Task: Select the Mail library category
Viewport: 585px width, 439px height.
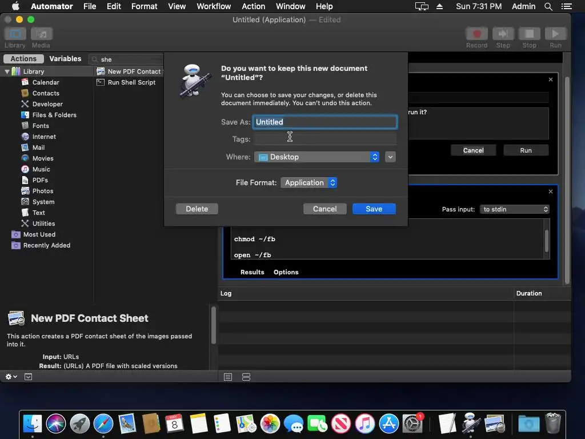Action: pos(38,147)
